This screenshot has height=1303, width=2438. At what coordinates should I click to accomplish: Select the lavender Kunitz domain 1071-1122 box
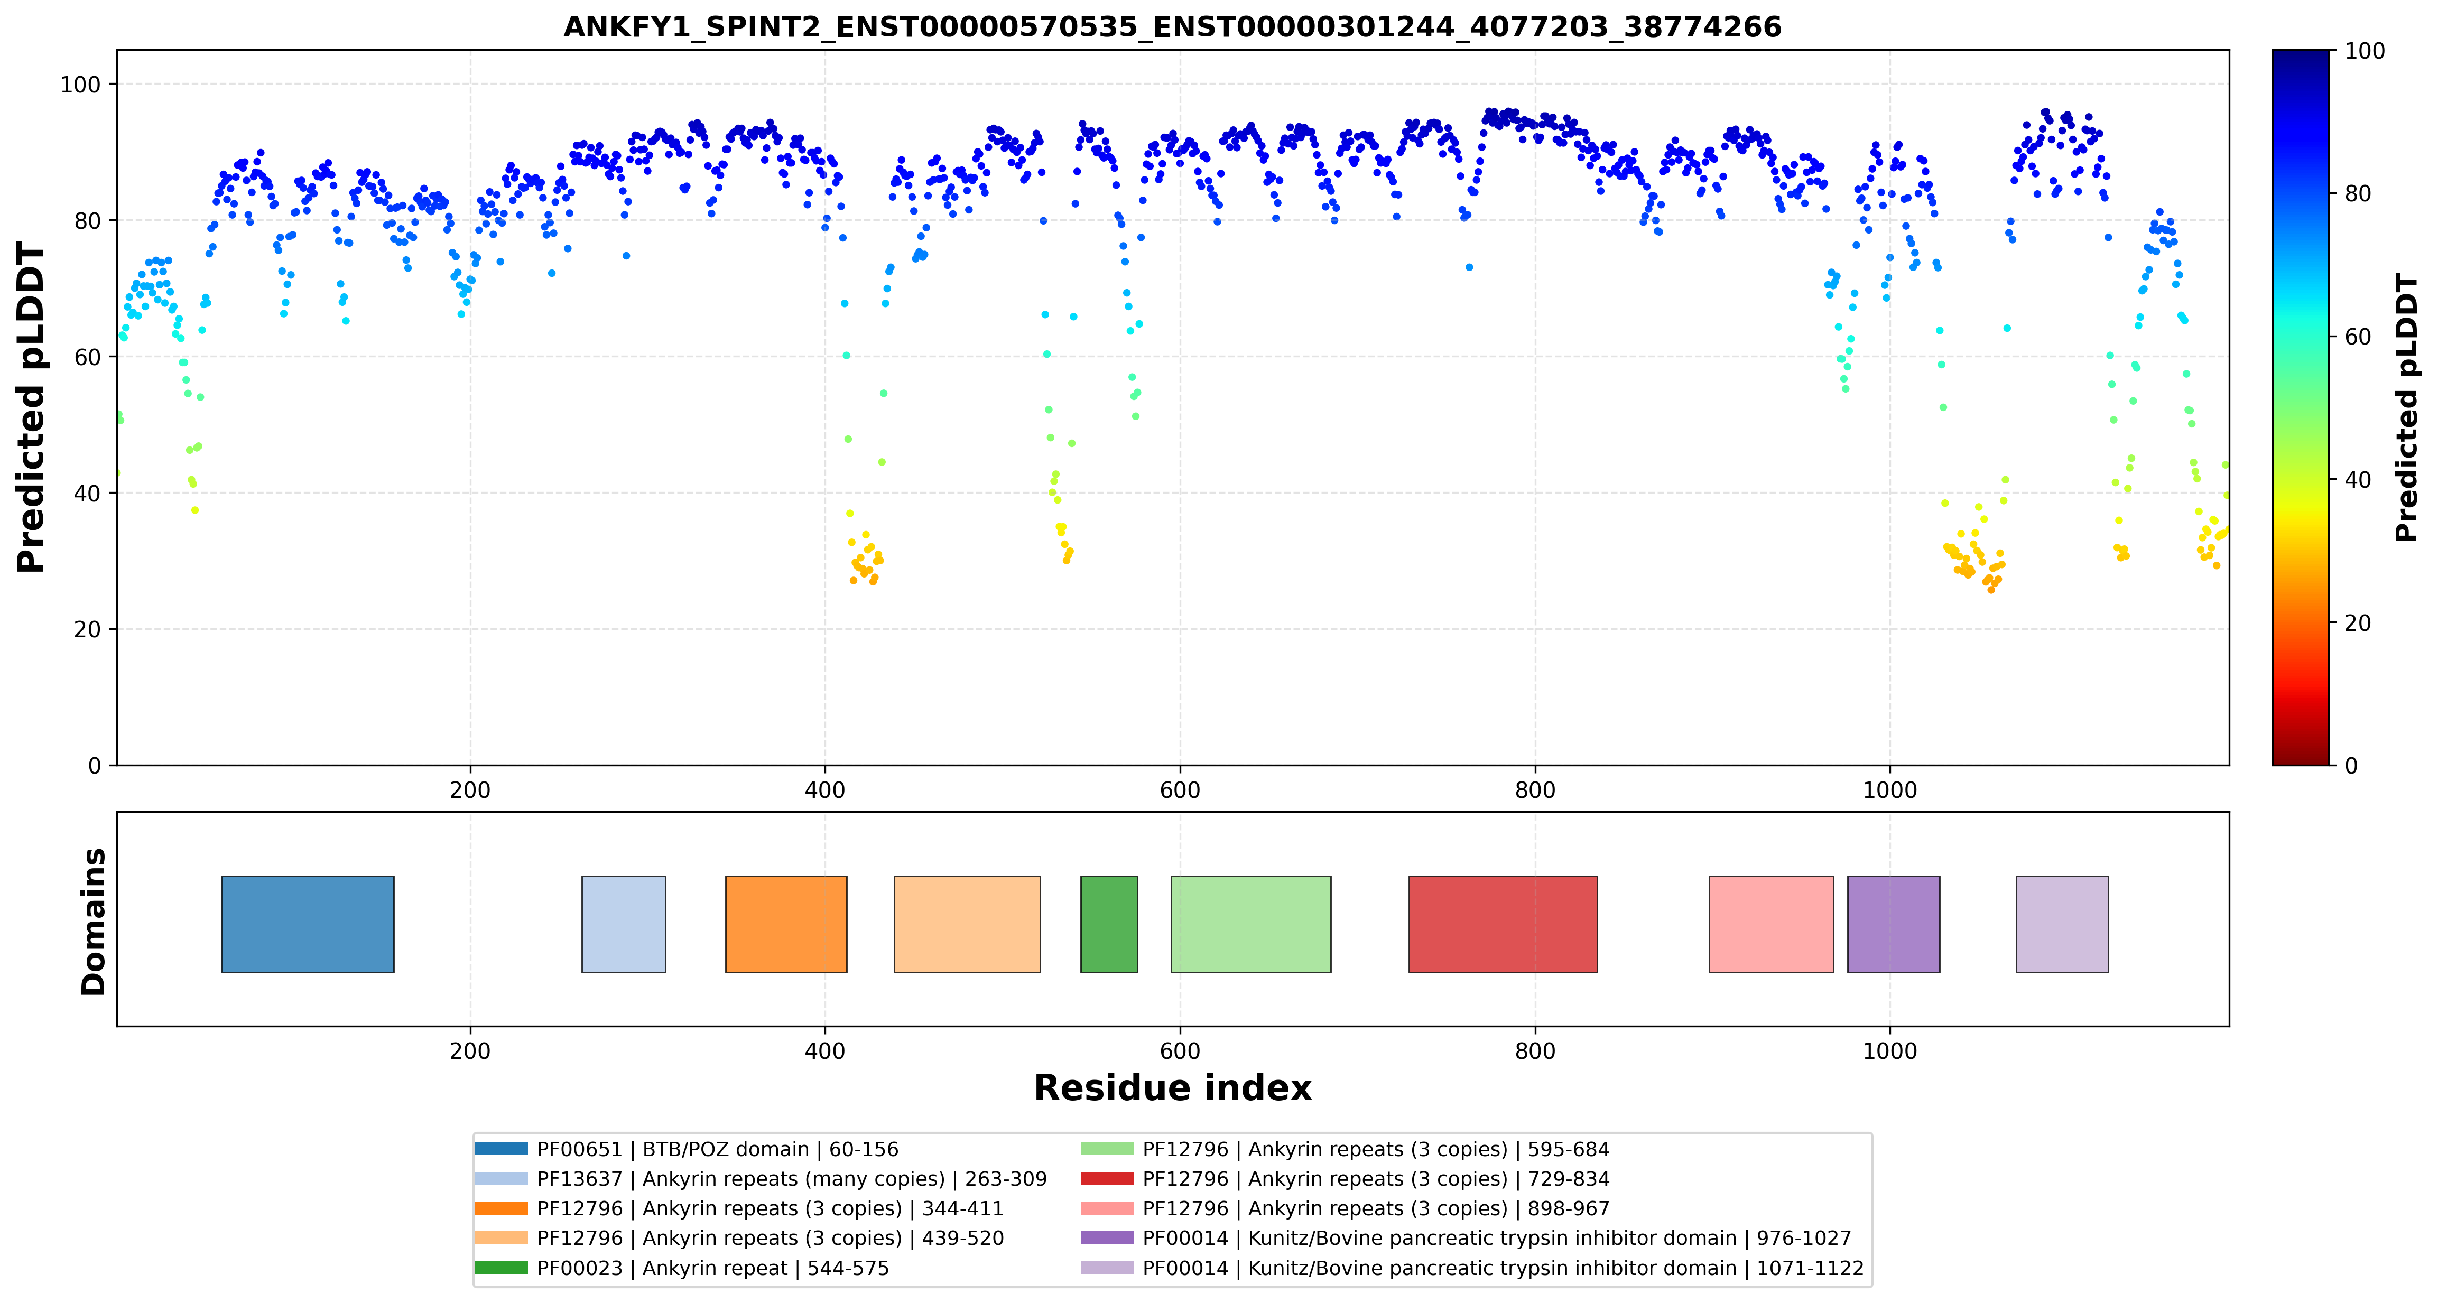pyautogui.click(x=2062, y=925)
